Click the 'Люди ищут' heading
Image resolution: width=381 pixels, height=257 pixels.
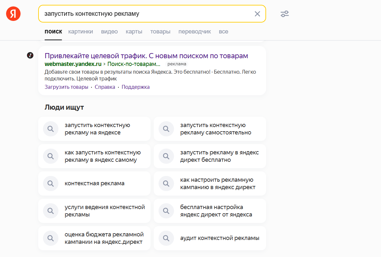(64, 107)
